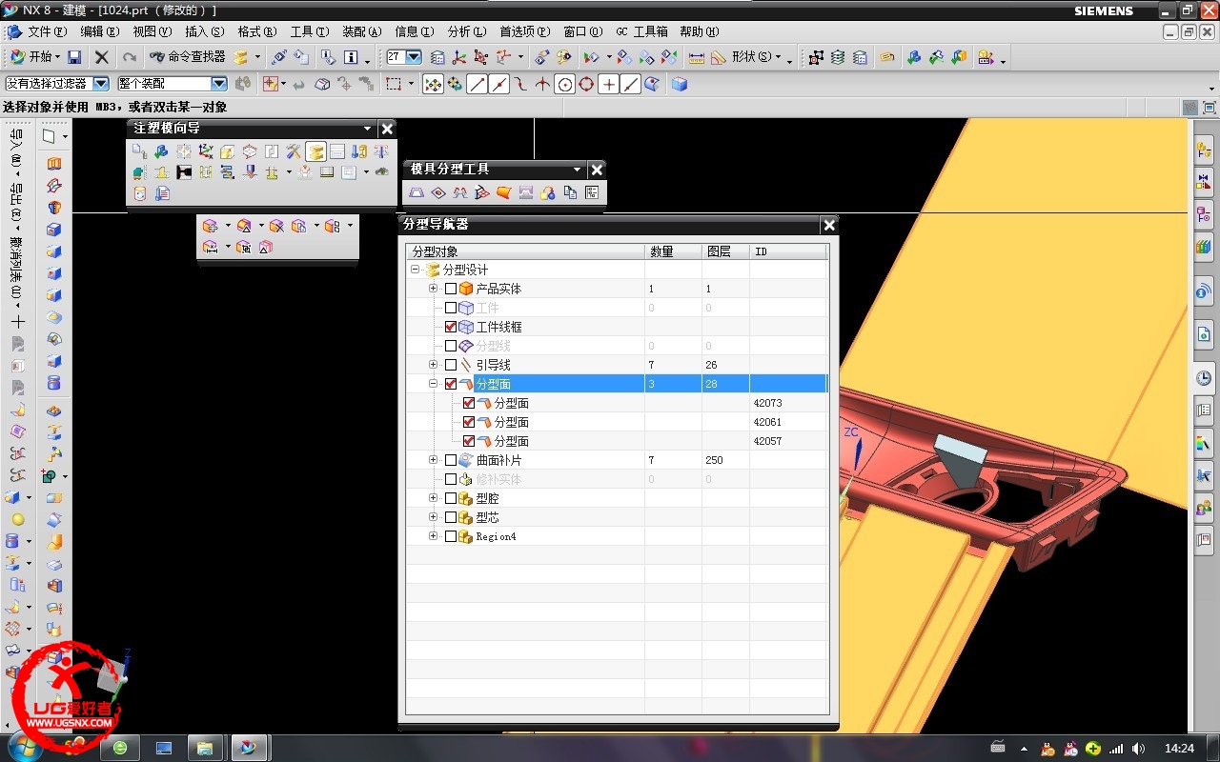
Task: Collapse the 分型面 tree node
Action: 433,384
